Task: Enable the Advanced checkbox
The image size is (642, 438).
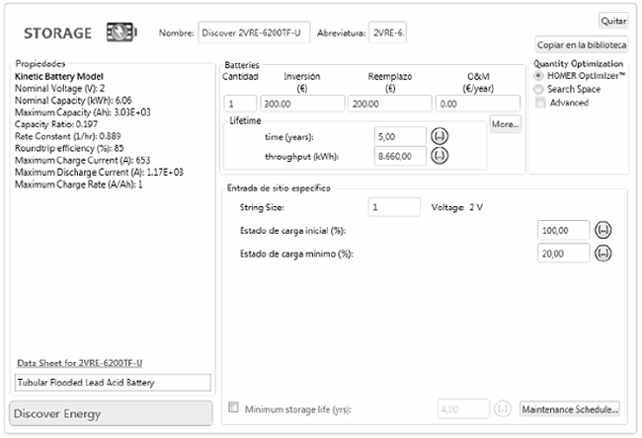Action: coord(539,103)
